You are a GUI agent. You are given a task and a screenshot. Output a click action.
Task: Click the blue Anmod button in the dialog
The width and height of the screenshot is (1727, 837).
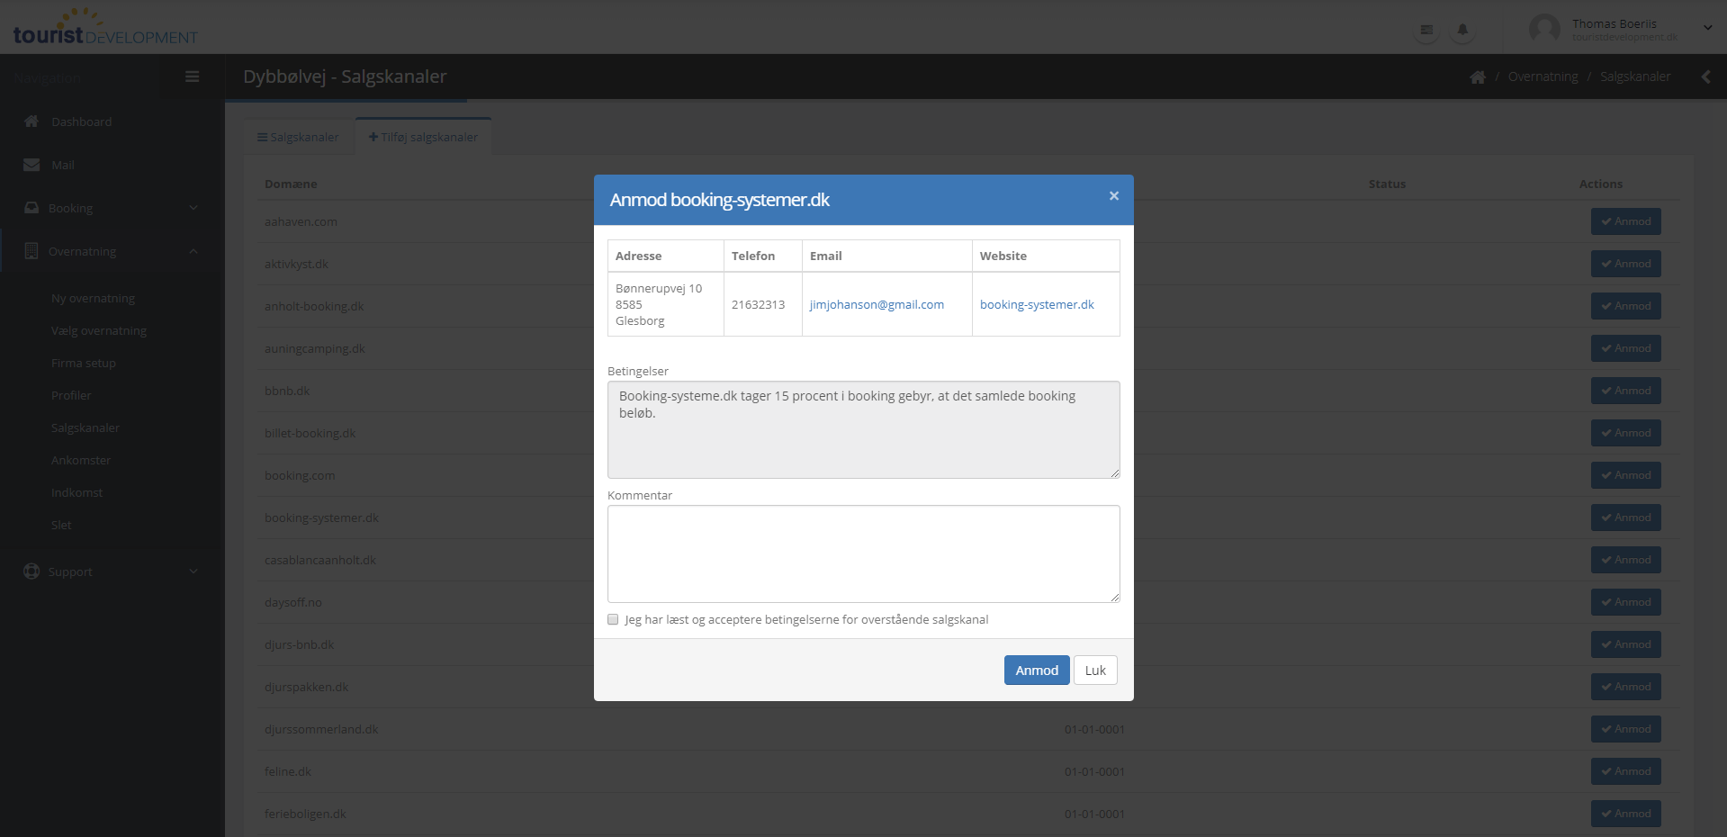[1036, 670]
